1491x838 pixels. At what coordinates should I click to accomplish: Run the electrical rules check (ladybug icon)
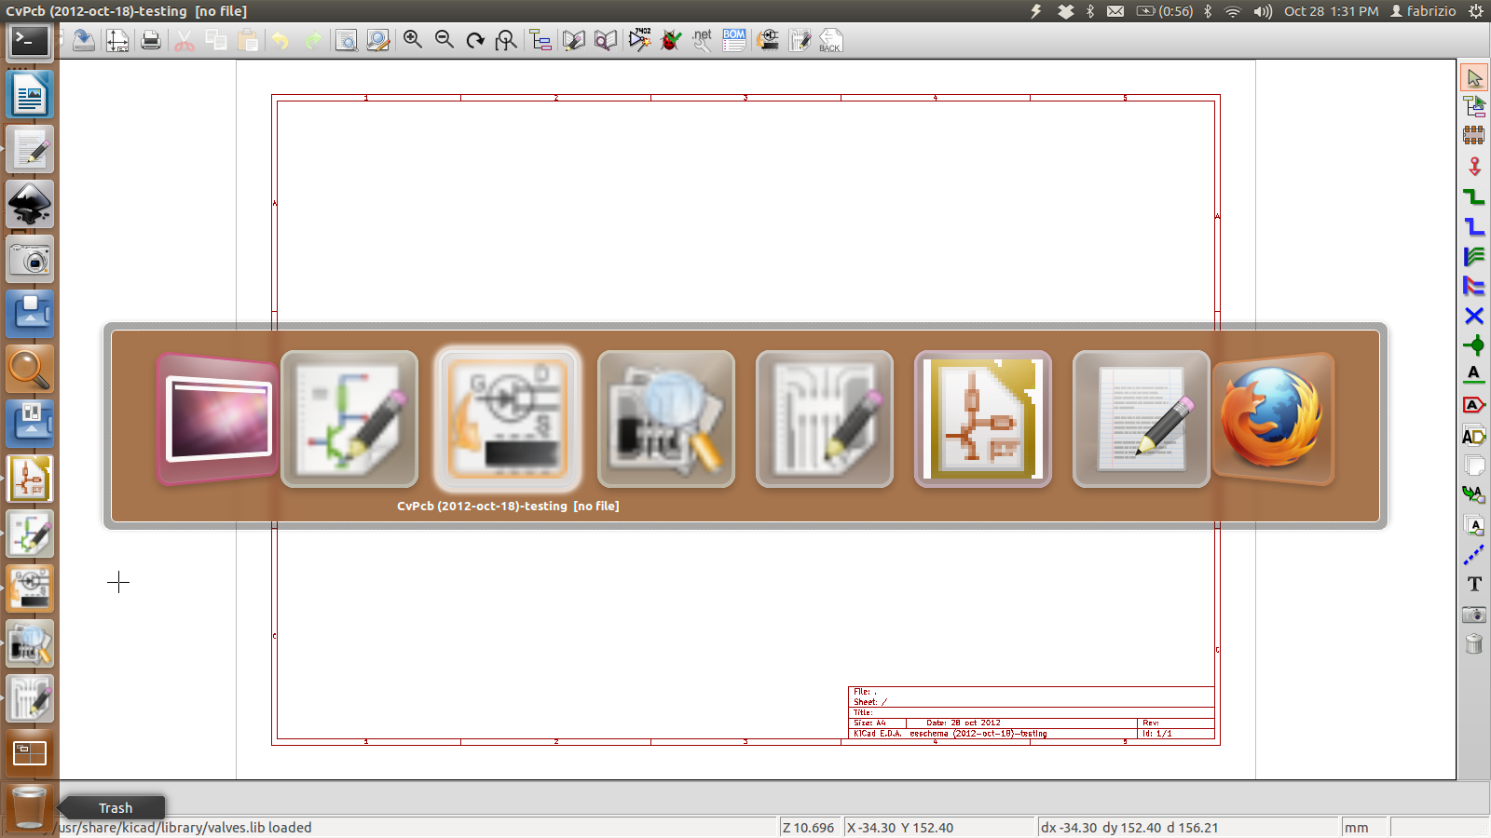click(671, 40)
